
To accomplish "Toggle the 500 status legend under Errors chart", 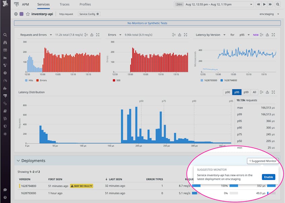I will tap(117, 80).
